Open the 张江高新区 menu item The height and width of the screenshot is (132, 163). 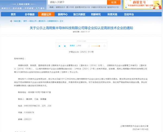79,14
